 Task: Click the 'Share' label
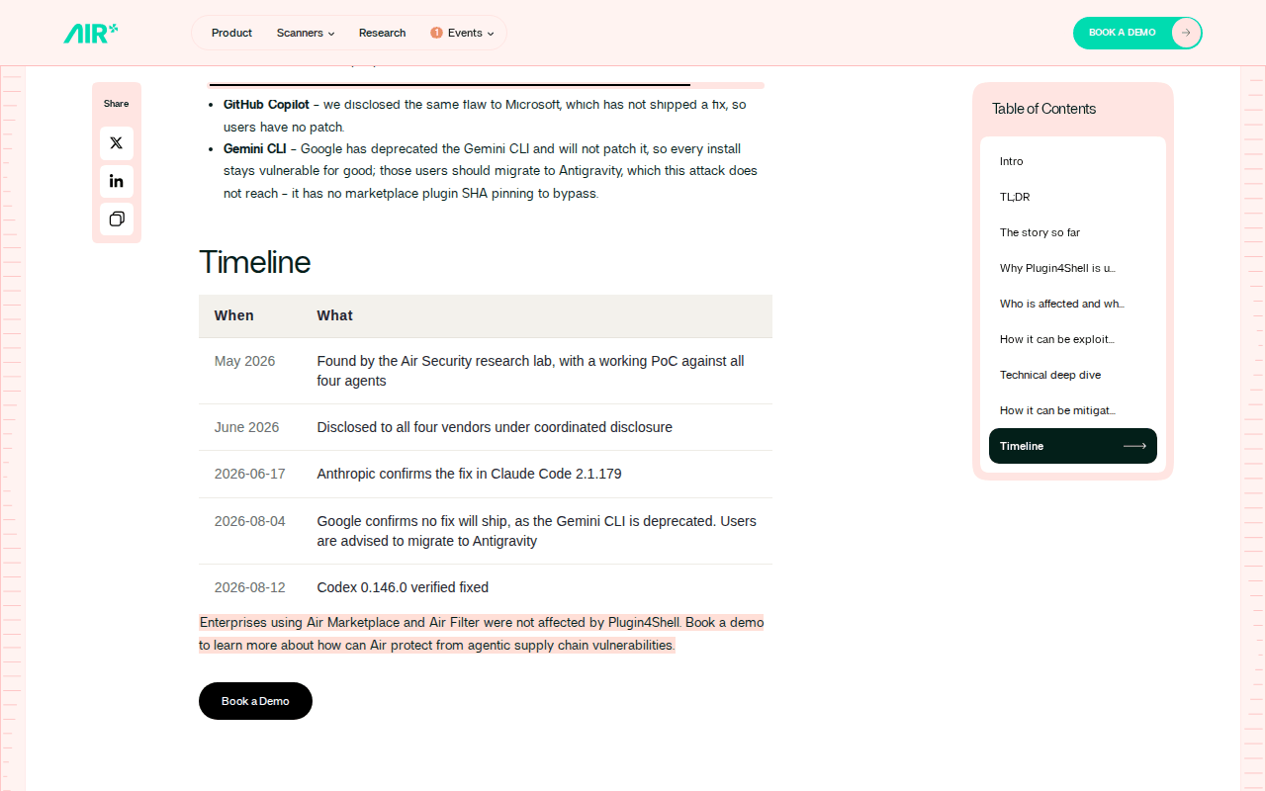tap(117, 104)
